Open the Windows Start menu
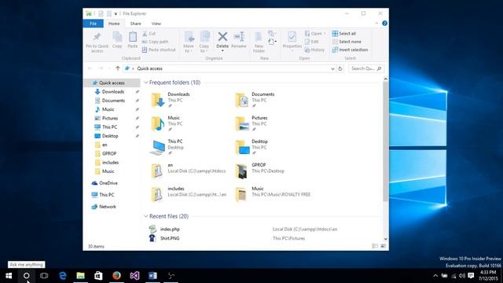 coord(9,276)
